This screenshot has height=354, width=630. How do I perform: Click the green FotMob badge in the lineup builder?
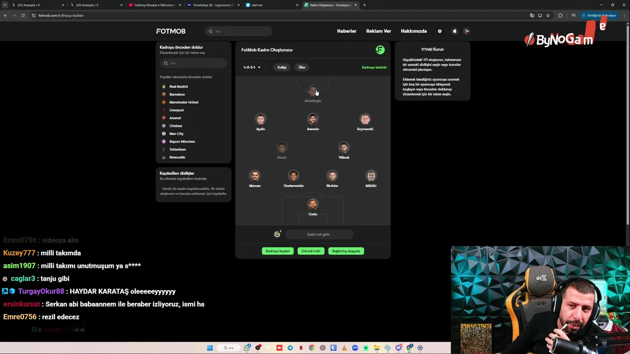[x=380, y=50]
